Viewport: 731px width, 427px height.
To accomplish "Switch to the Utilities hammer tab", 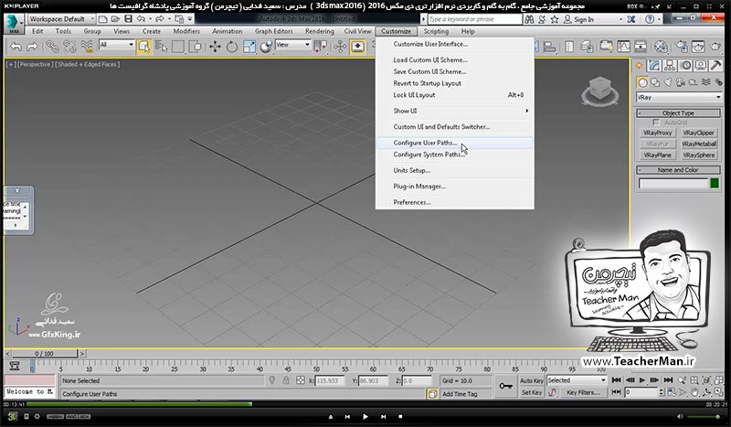I will (x=715, y=65).
